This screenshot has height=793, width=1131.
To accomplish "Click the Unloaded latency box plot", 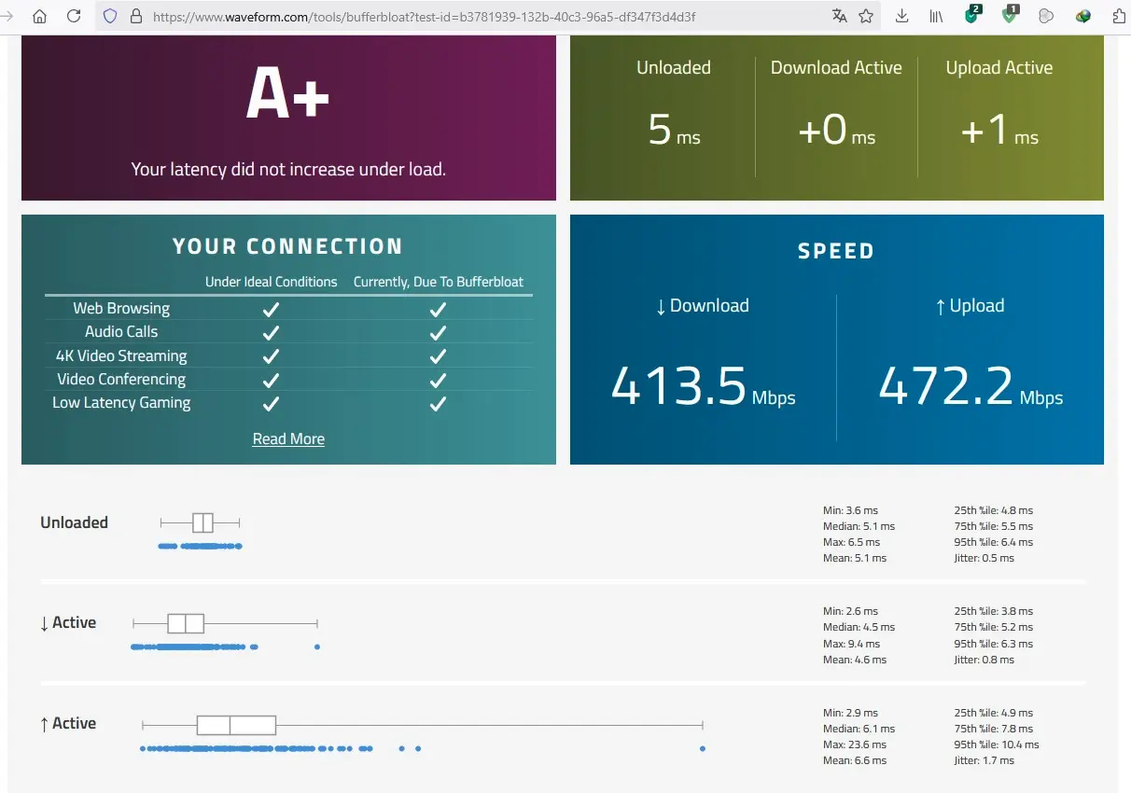I will pos(201,522).
